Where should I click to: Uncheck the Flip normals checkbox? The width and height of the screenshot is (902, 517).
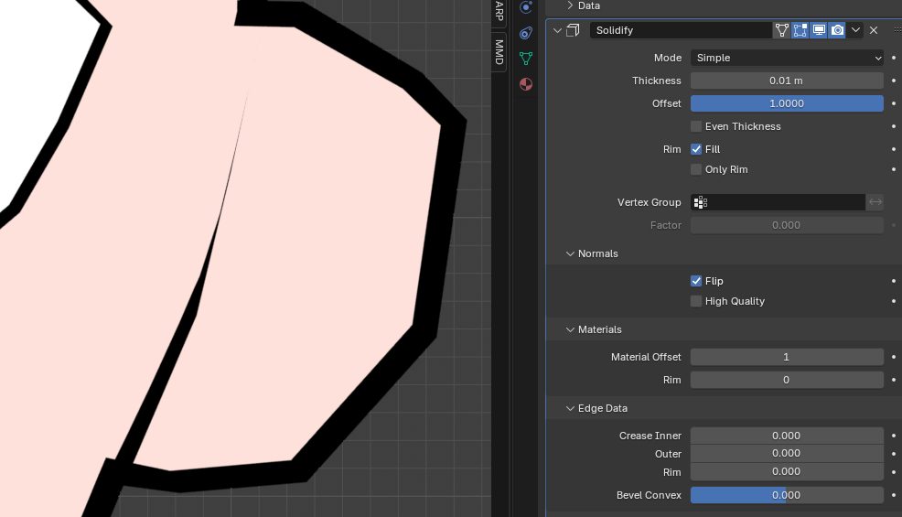click(x=696, y=281)
